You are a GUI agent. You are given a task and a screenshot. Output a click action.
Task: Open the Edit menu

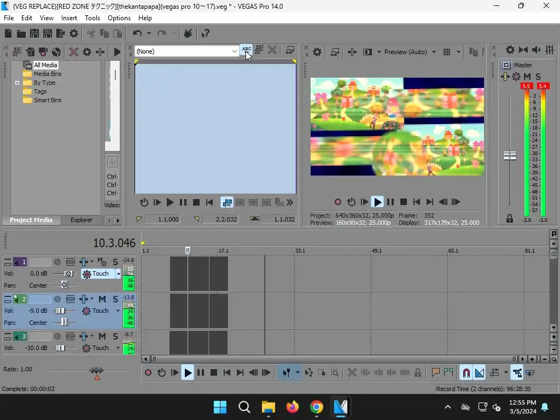click(x=26, y=18)
